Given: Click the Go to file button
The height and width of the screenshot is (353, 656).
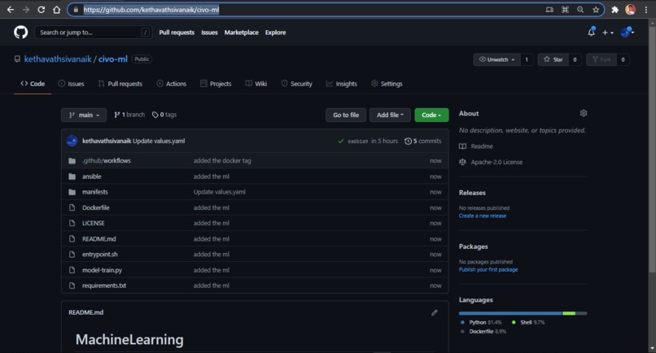Looking at the screenshot, I should 346,115.
